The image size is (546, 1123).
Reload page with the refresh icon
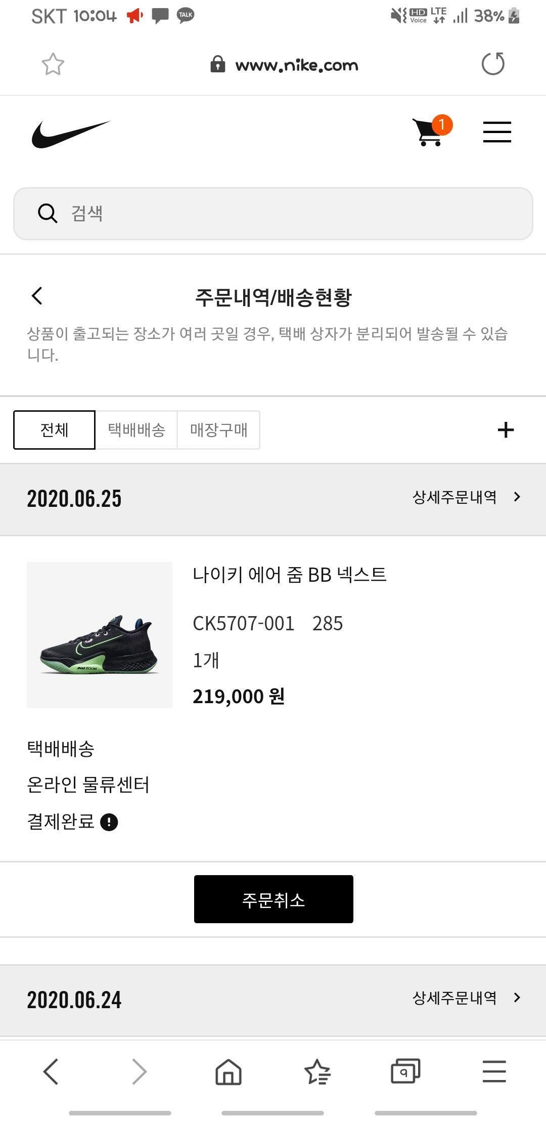tap(493, 64)
